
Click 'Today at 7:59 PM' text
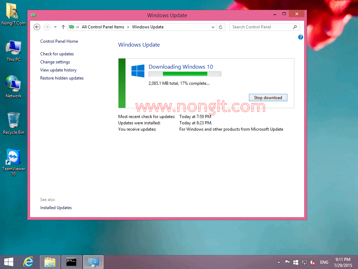(195, 117)
